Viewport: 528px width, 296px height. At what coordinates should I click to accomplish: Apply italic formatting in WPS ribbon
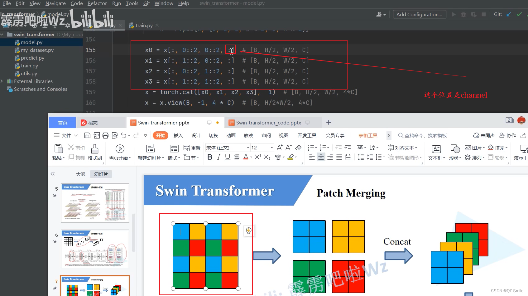[x=219, y=157]
